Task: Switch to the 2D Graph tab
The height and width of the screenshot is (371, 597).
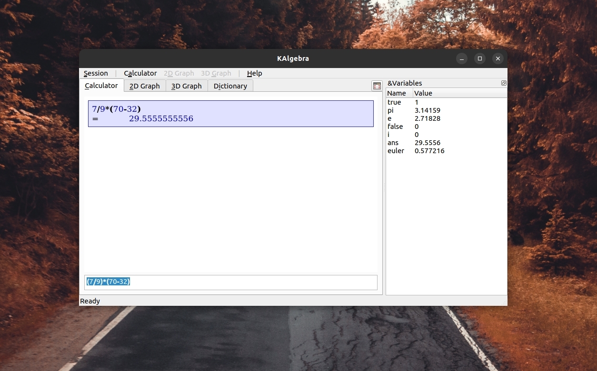Action: pyautogui.click(x=144, y=86)
